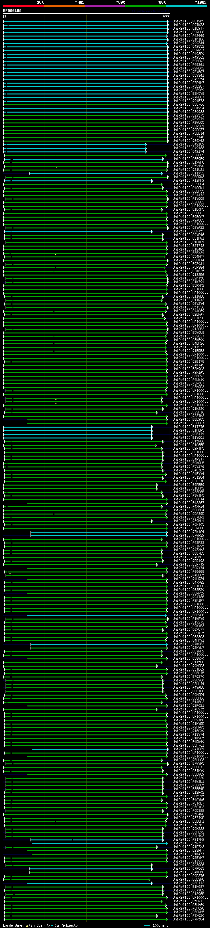Open hit UniRef100_C1E9T7

[x=188, y=28]
